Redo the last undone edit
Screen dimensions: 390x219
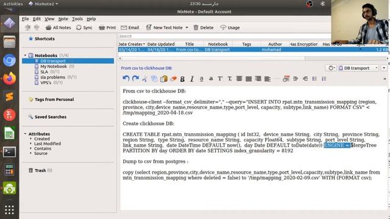(135, 78)
